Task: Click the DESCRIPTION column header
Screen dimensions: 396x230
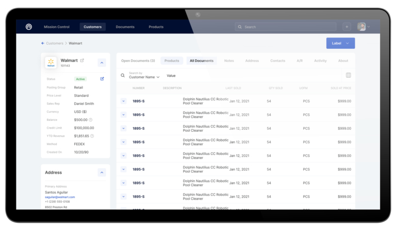Action: click(172, 88)
